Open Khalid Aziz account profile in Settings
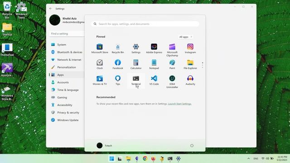Image resolution: width=290 pixels, height=163 pixels. 67,20
